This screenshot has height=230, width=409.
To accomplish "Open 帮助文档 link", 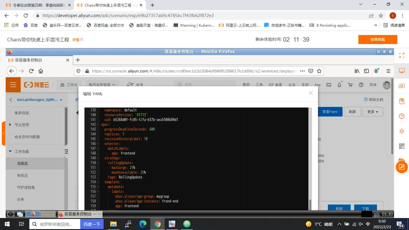I will coord(373,100).
